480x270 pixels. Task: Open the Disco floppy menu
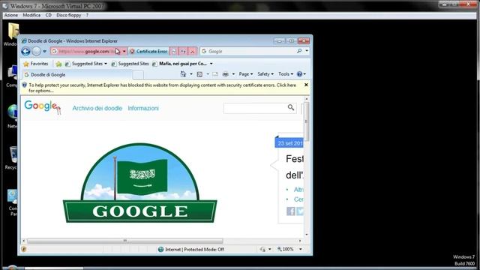click(68, 15)
